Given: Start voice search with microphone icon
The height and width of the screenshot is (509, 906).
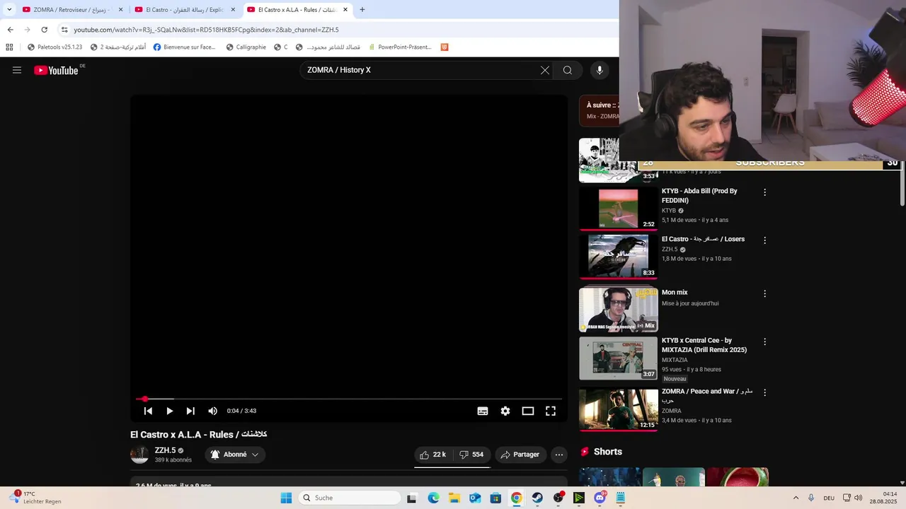Looking at the screenshot, I should [x=600, y=70].
